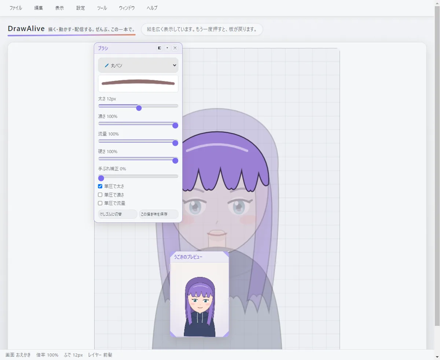This screenshot has height=360, width=440.
Task: Uncheck the 筆圧で太さ checkbox
Action: (x=100, y=186)
